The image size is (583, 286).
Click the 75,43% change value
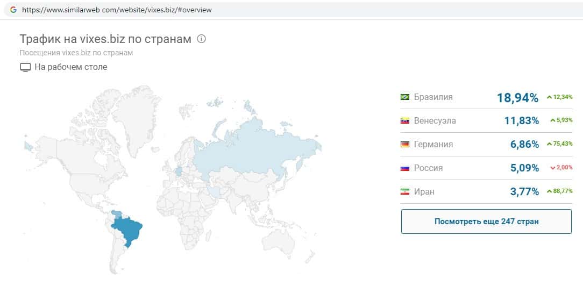coord(563,144)
